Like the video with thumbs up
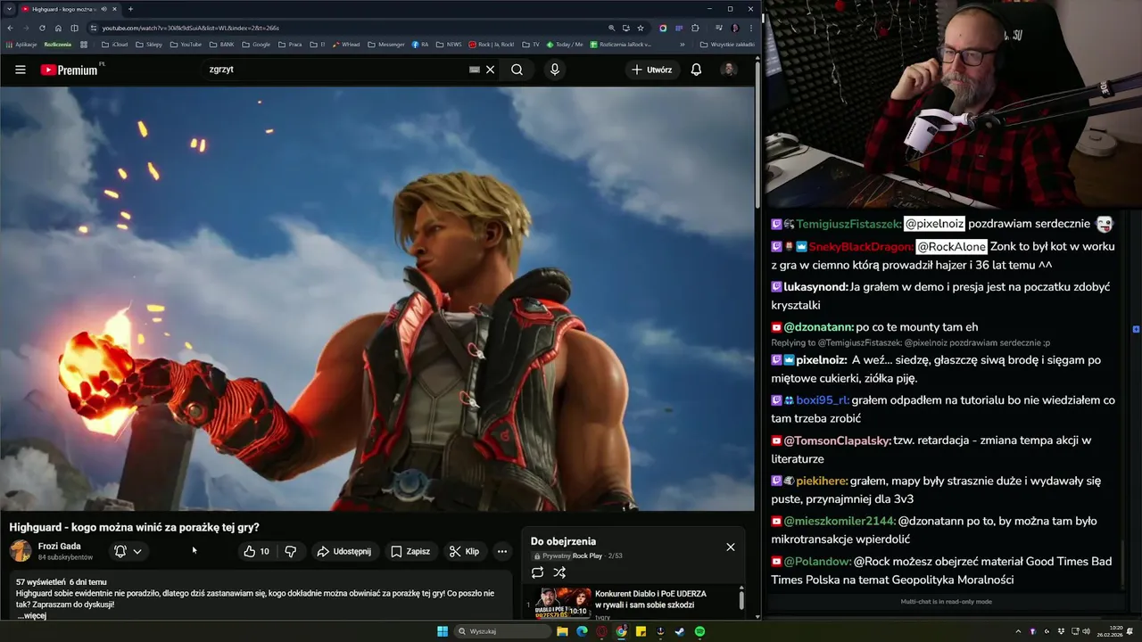This screenshot has height=642, width=1142. click(257, 551)
